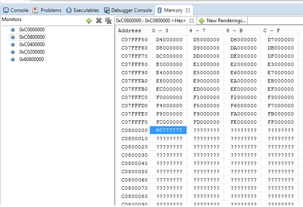Click memory cell E9000000

click(x=206, y=81)
